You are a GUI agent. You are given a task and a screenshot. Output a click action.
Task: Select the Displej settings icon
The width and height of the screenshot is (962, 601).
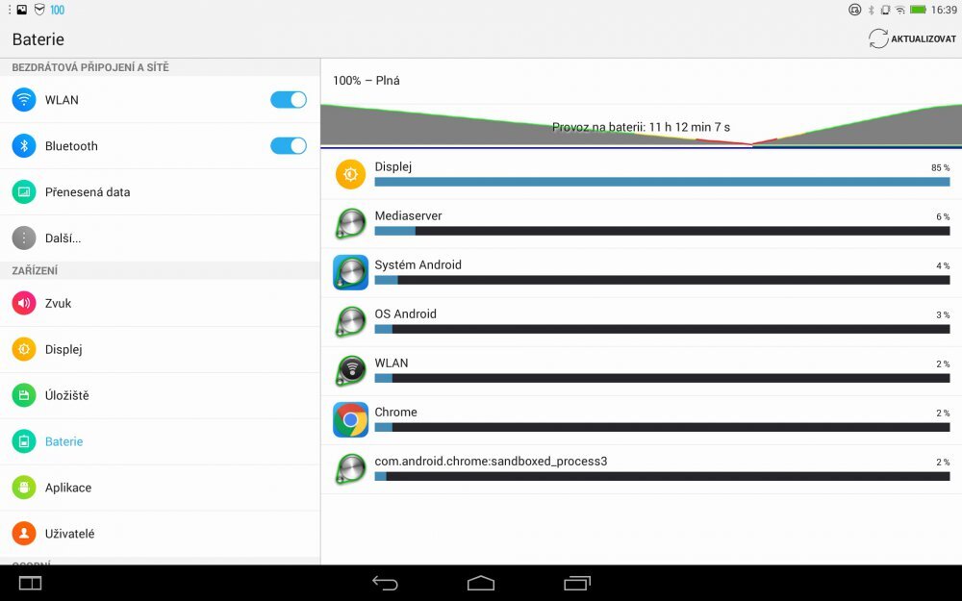tap(23, 349)
